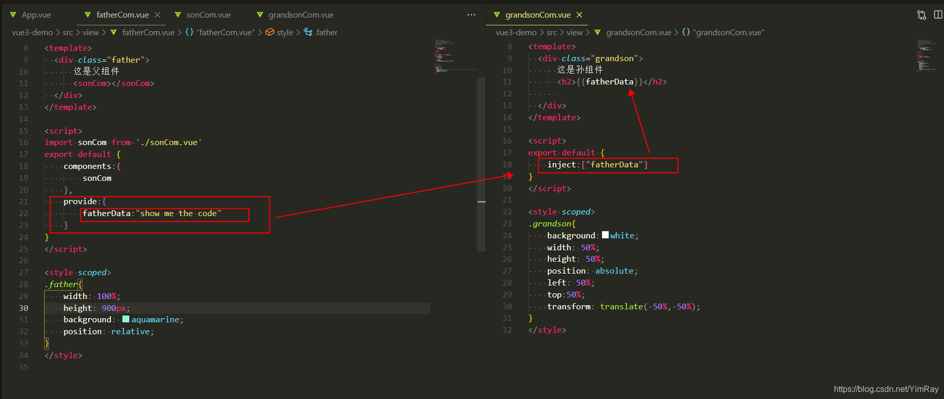This screenshot has height=399, width=944.
Task: Open vue3-demo breadcrumb in right editor
Action: coord(516,32)
